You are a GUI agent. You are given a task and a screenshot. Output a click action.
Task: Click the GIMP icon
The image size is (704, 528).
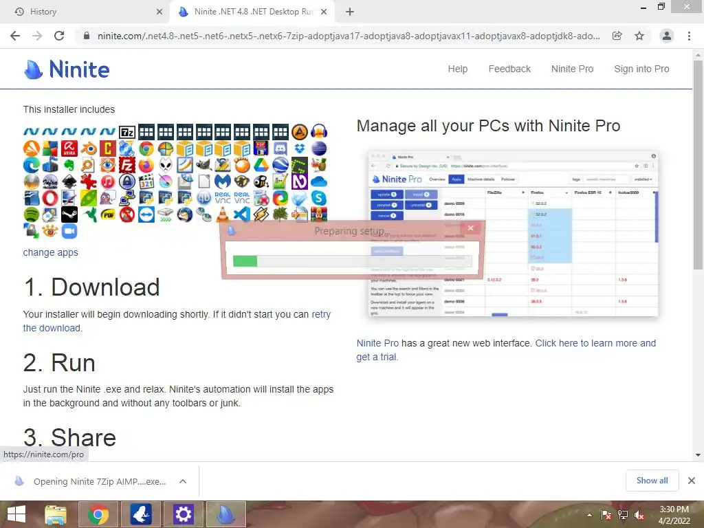tap(203, 165)
